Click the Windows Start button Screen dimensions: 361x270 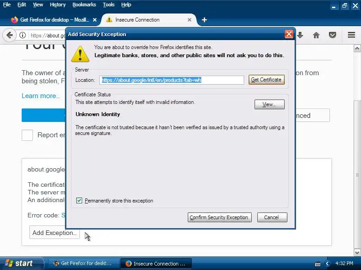pos(21,263)
